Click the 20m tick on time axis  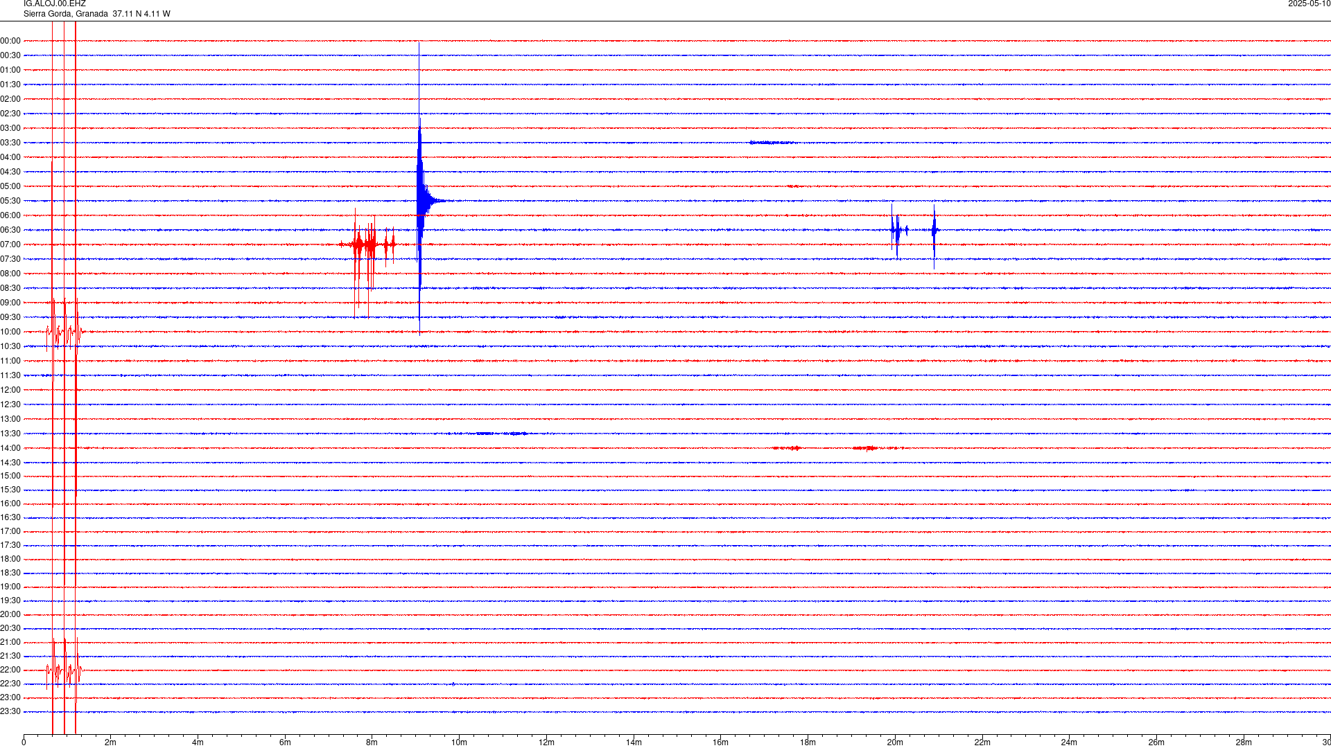coord(895,742)
